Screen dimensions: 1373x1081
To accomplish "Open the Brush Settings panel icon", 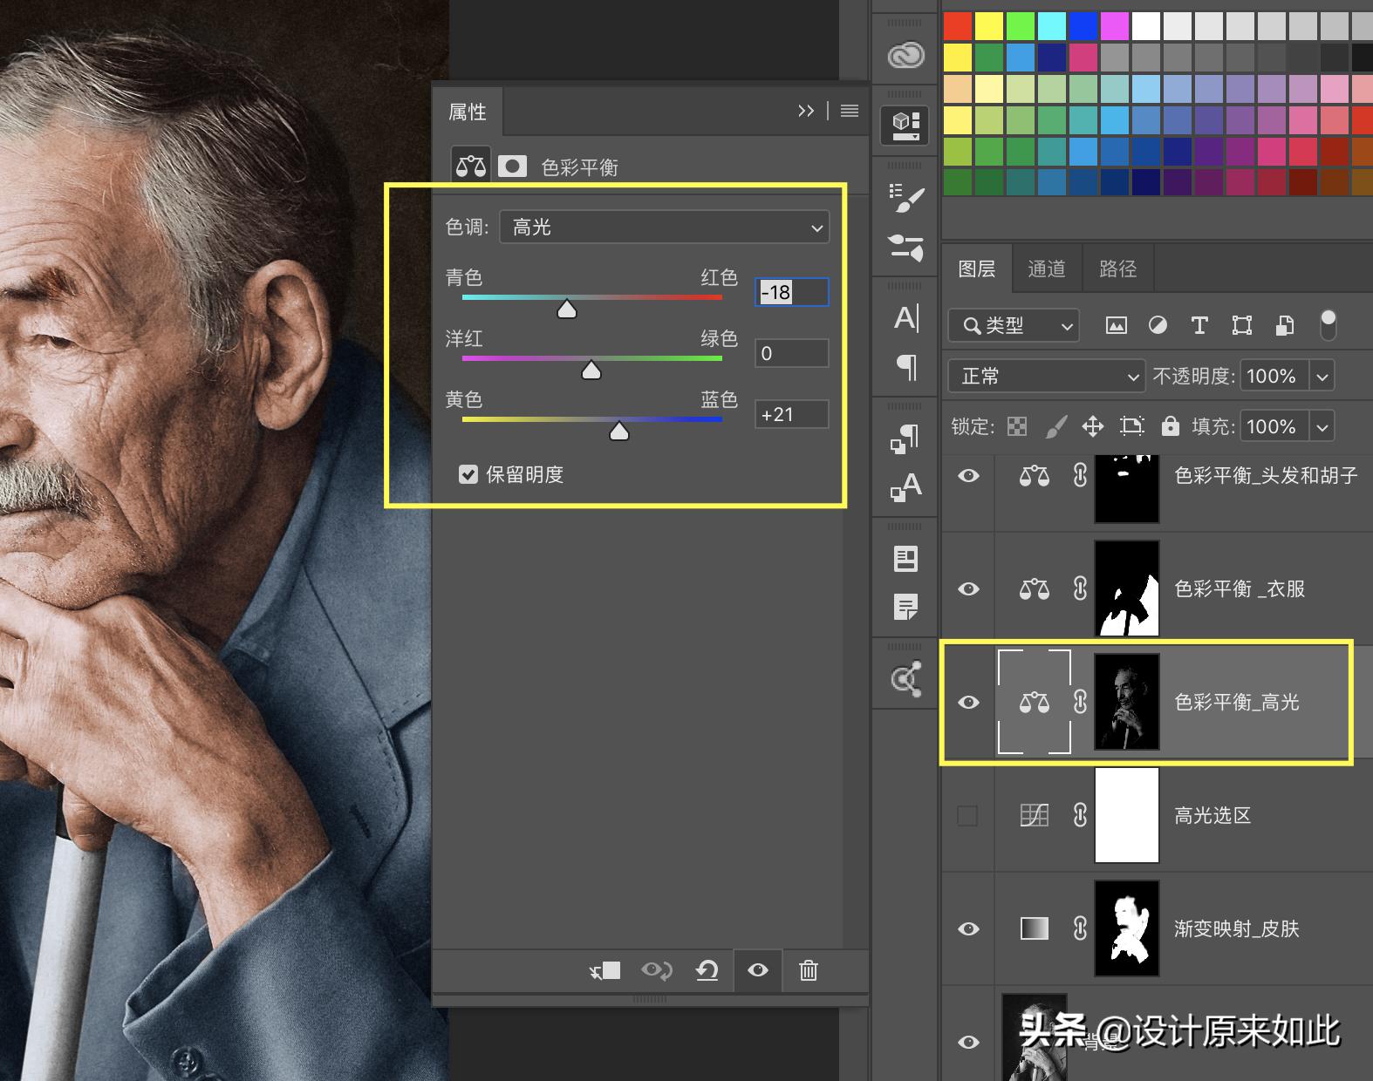I will pyautogui.click(x=905, y=198).
